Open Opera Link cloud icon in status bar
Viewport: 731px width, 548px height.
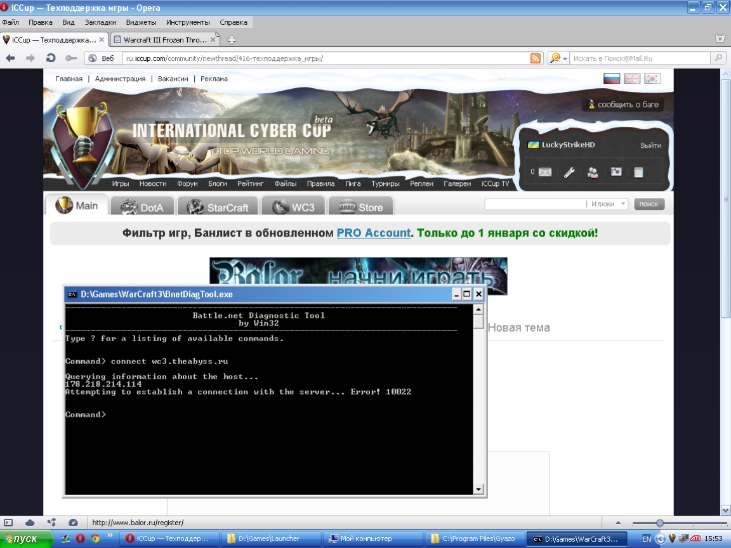click(29, 523)
